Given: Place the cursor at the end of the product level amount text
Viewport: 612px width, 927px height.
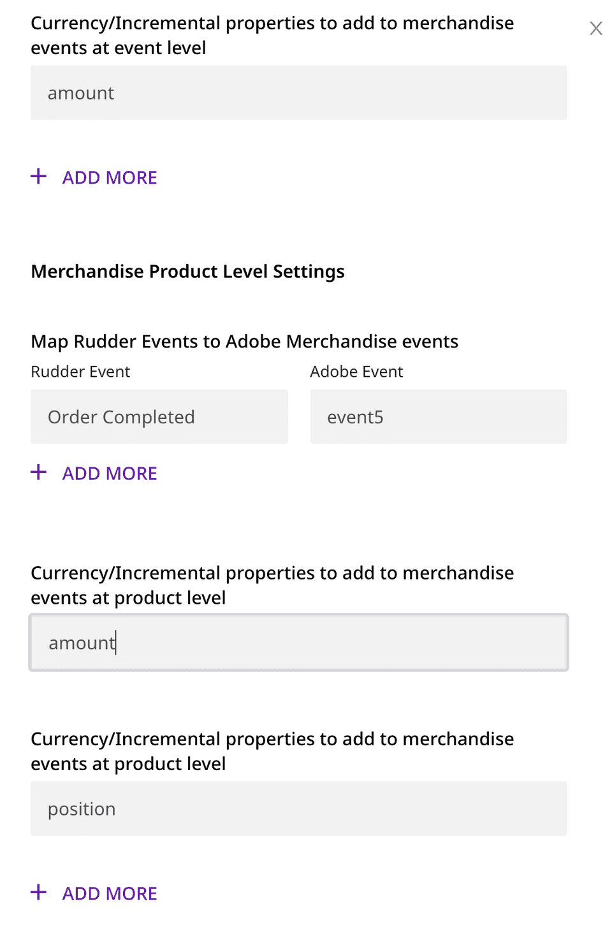Looking at the screenshot, I should [117, 643].
